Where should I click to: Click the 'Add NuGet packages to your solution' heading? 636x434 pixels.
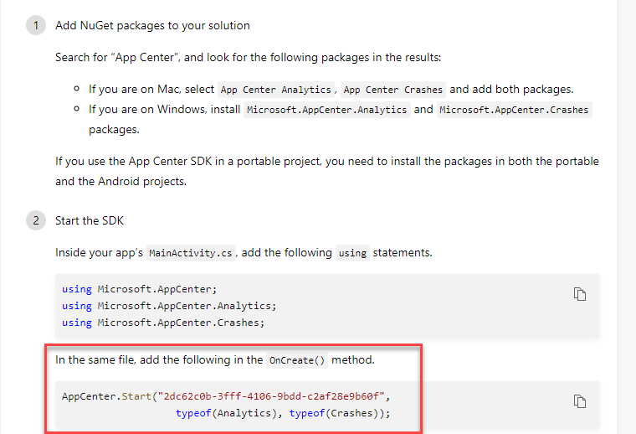(x=152, y=25)
